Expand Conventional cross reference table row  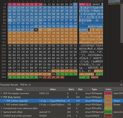[1, 108]
